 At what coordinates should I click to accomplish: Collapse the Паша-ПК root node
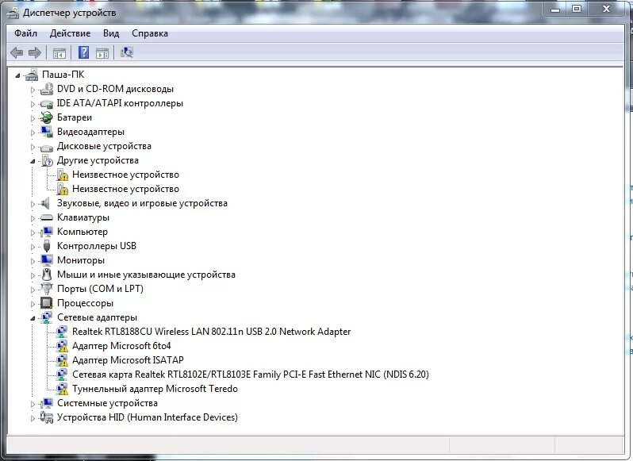[17, 75]
